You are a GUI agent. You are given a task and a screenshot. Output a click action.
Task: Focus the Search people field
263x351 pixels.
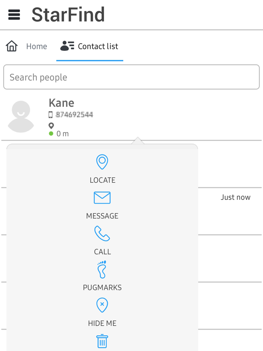click(x=131, y=77)
